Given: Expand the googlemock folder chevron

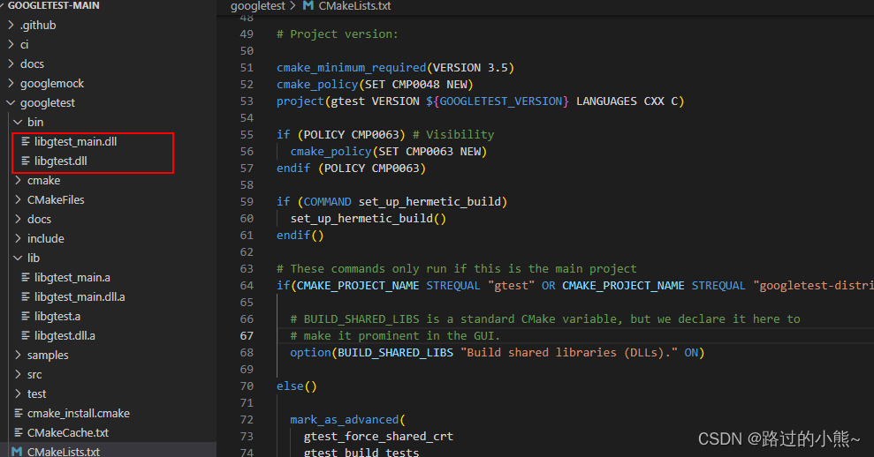Looking at the screenshot, I should [x=11, y=83].
